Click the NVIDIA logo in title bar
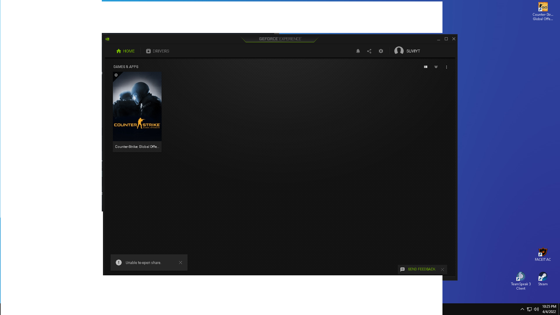The height and width of the screenshot is (315, 560). (107, 39)
